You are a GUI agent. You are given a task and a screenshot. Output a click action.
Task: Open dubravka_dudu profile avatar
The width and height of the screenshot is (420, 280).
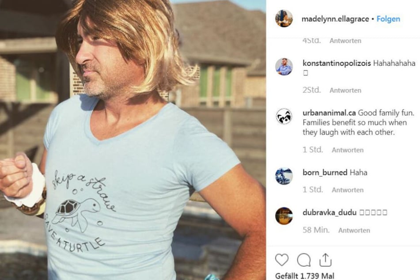pyautogui.click(x=284, y=216)
